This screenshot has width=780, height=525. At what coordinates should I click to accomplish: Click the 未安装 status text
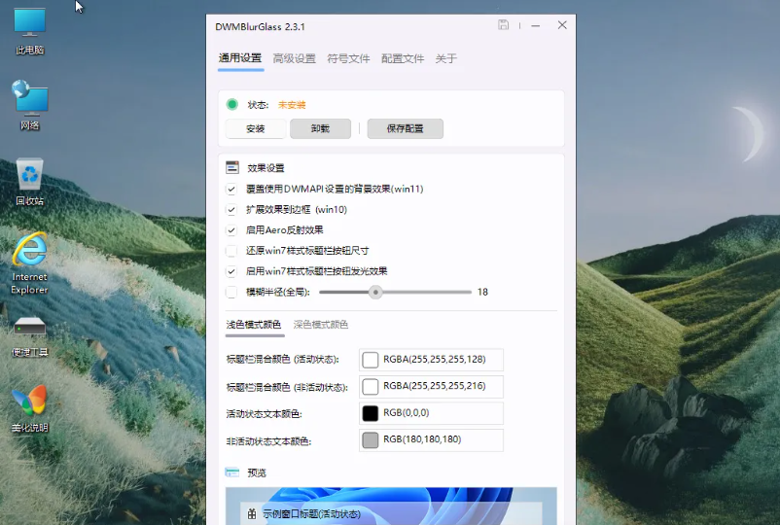[x=292, y=105]
